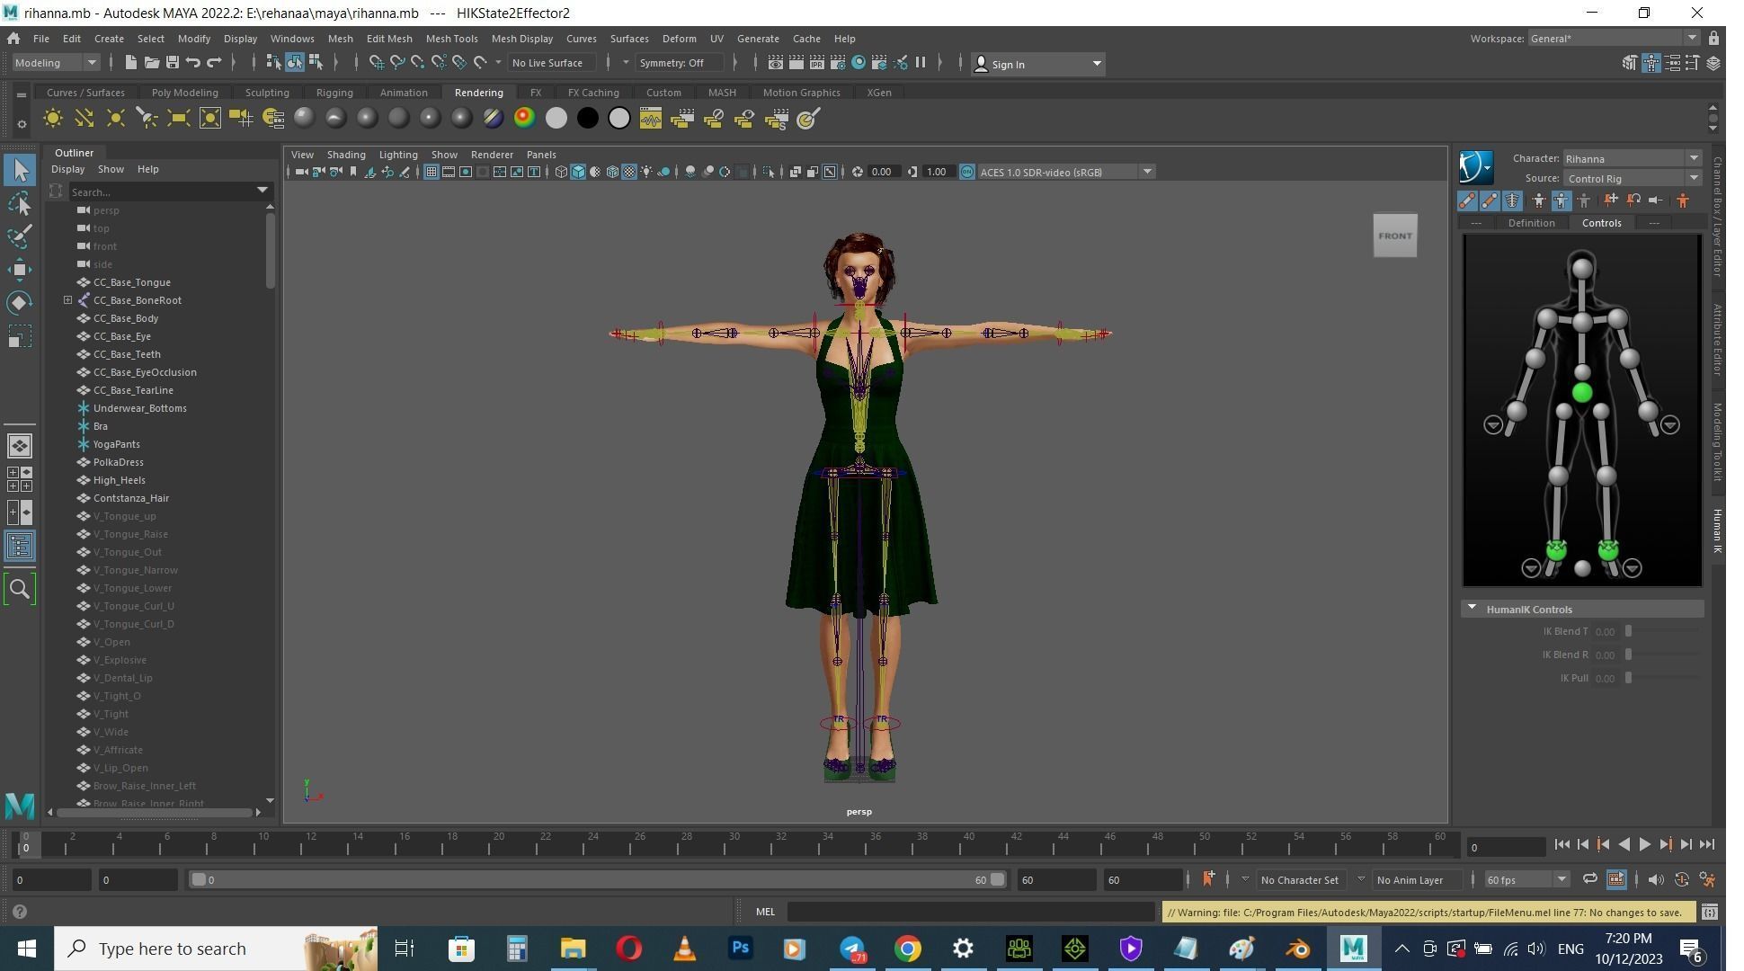Switch to the Animation shelf tab

pos(403,93)
